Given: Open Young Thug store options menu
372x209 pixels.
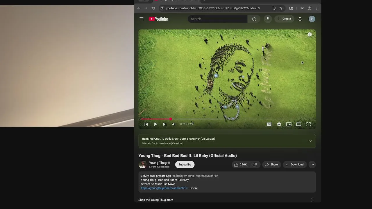Looking at the screenshot, I should [312, 200].
